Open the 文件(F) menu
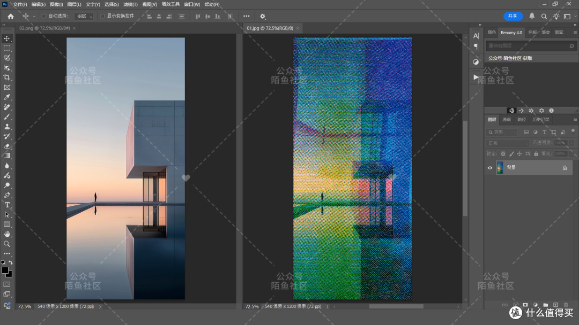Viewport: 579px width, 325px height. click(20, 4)
